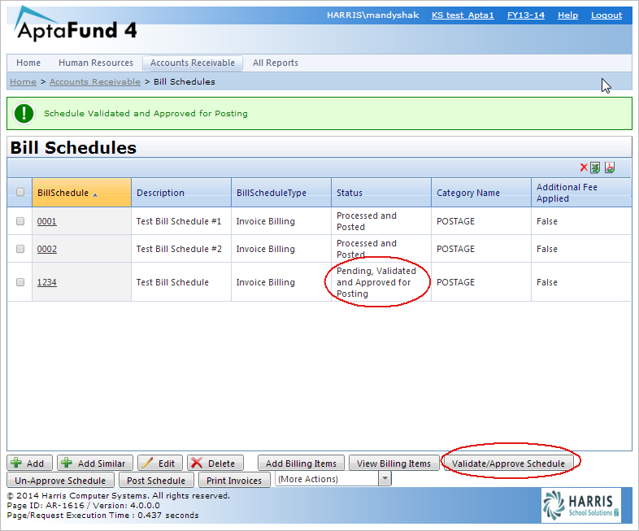Sort by the BillSchedule column header
The width and height of the screenshot is (639, 531).
(63, 193)
